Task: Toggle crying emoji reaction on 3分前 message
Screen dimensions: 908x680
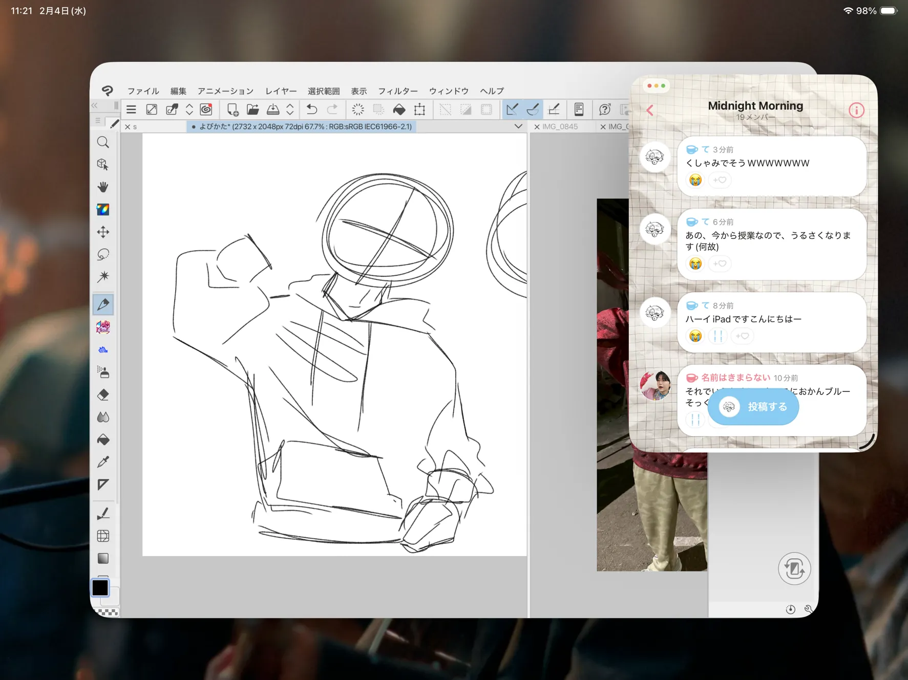Action: (695, 180)
